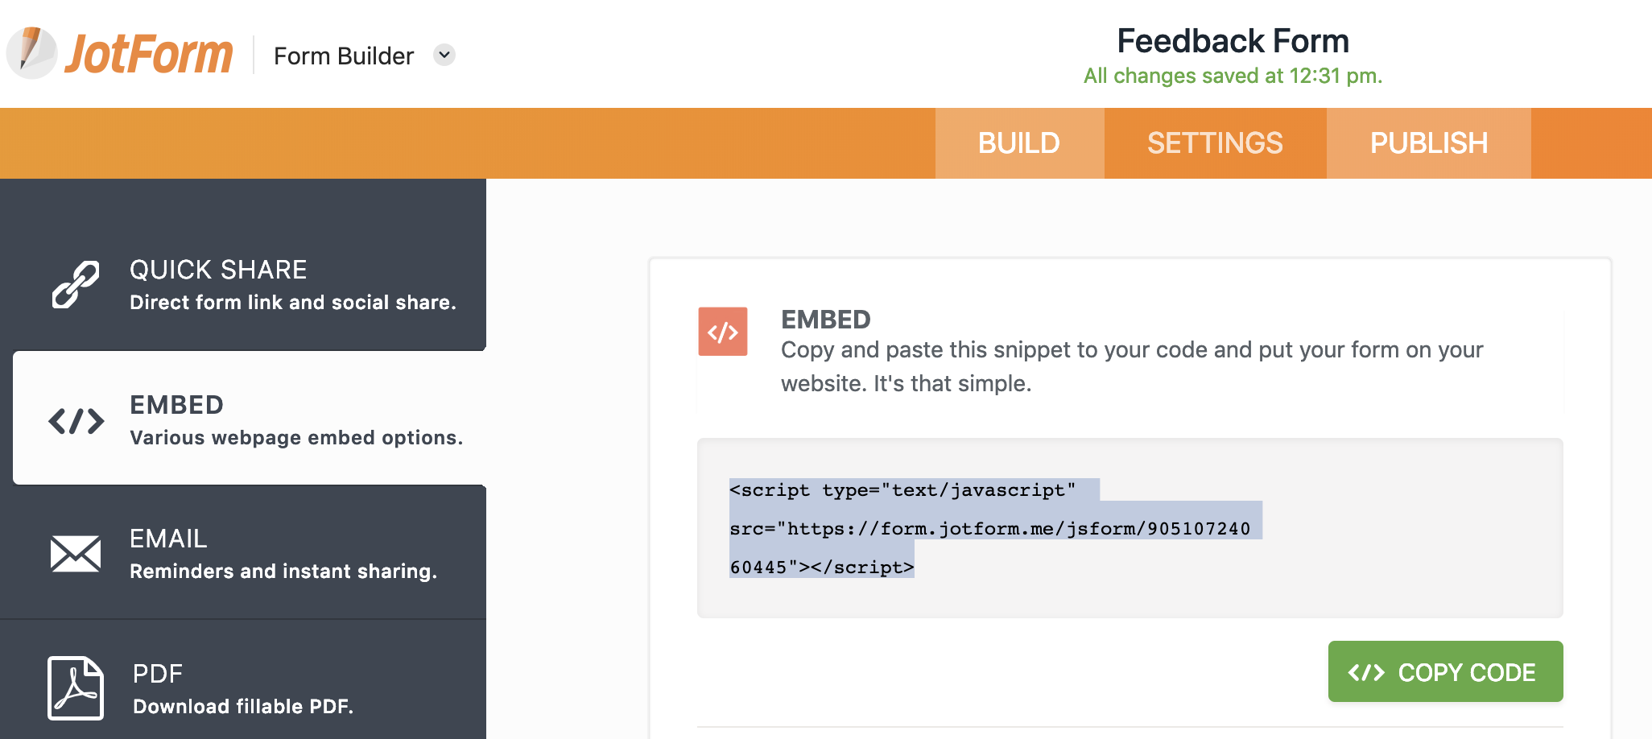Click the orange Embed icon in panel

[722, 332]
